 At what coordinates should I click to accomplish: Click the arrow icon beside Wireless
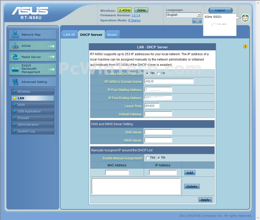[15, 91]
